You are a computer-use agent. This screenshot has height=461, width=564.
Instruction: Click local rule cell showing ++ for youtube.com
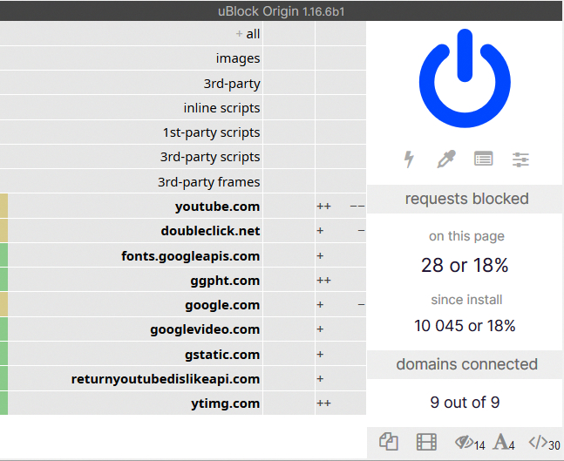341,206
